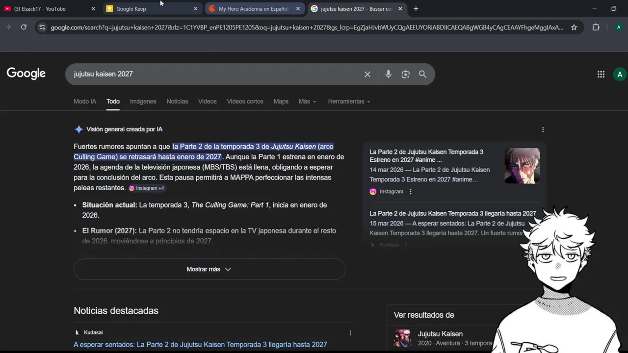Open the Jujutsu Kaisen knowledge panel thumbnail
The width and height of the screenshot is (628, 353).
pos(403,338)
